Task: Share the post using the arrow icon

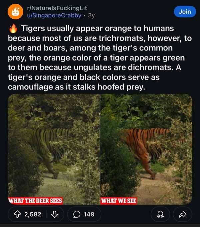Action: point(182,214)
